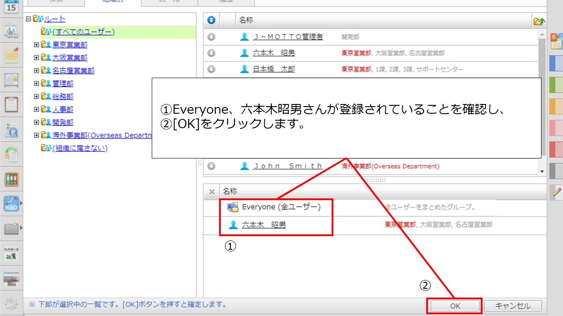Viewport: 563px width, 316px height.
Task: Select 名古屋営業部 in the organization tree
Action: coord(73,70)
